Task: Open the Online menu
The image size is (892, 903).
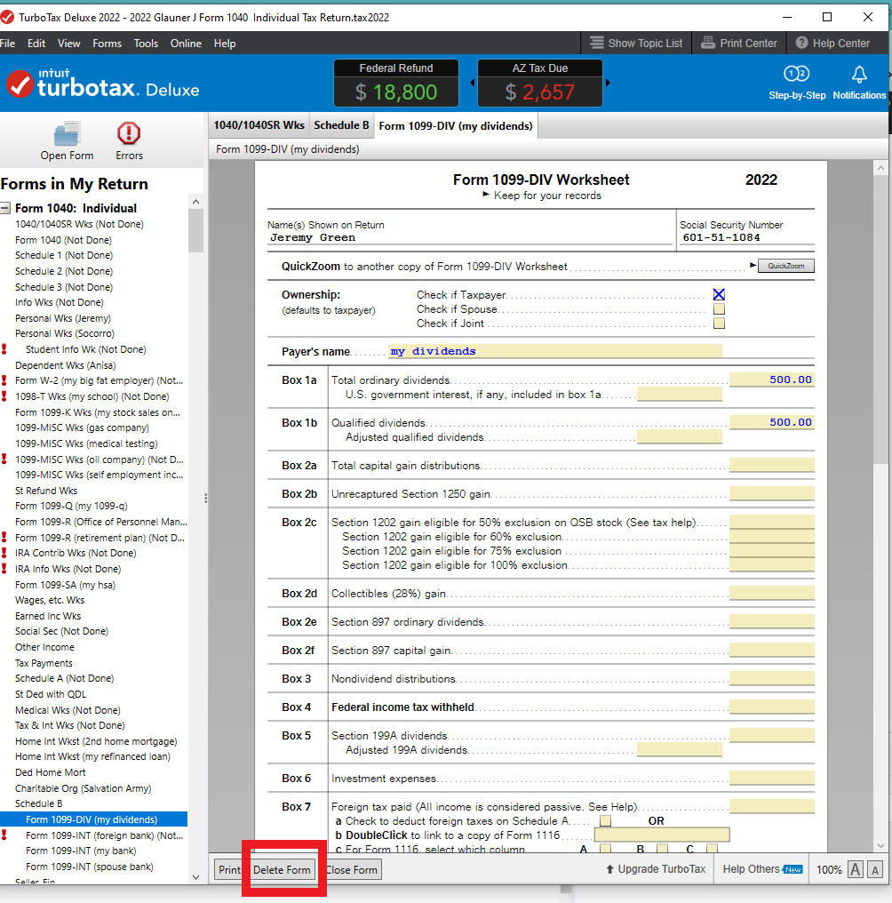Action: (x=186, y=44)
